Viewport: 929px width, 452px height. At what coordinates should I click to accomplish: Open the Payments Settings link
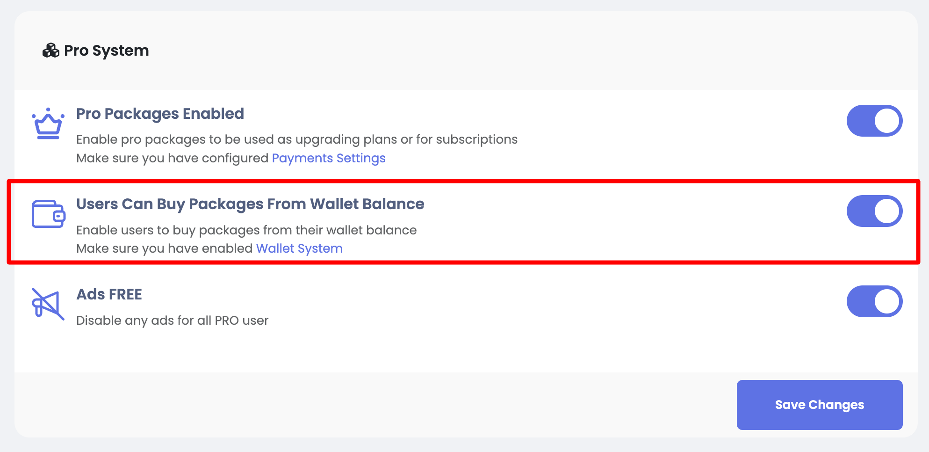point(329,158)
